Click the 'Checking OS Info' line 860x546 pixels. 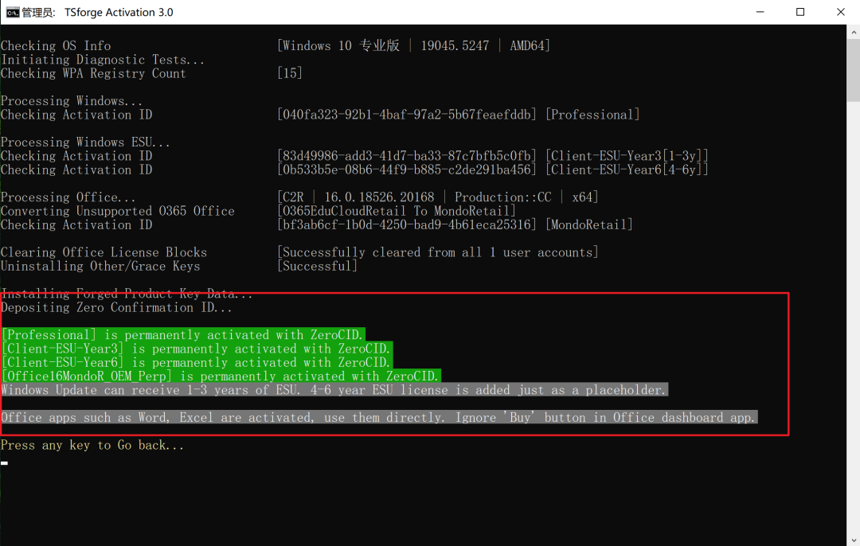click(56, 46)
